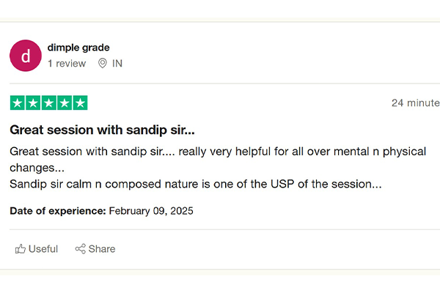Click the fifth green rating star
Viewport: 440px width, 293px height.
pos(79,103)
